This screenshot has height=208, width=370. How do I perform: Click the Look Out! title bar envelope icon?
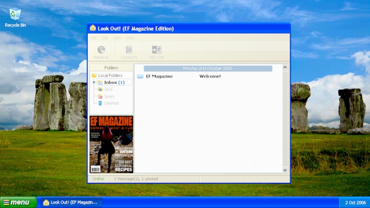coord(93,29)
